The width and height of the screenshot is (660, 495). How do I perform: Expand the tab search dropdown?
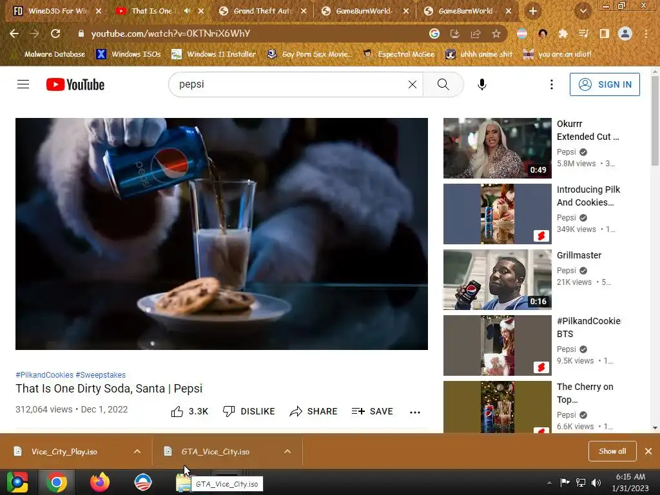click(x=583, y=11)
